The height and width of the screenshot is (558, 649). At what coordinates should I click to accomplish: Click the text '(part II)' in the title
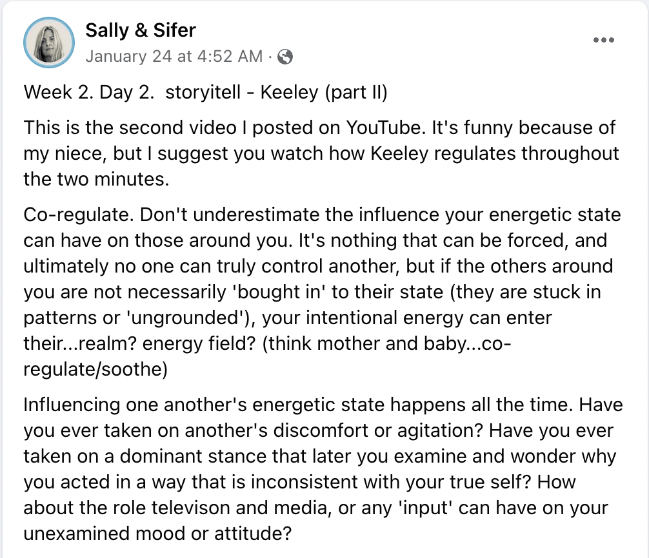[x=357, y=92]
